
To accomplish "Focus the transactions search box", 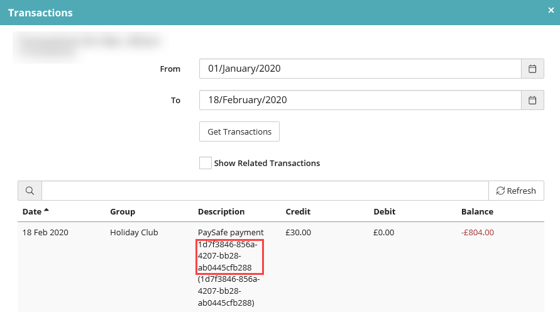I will click(x=265, y=191).
